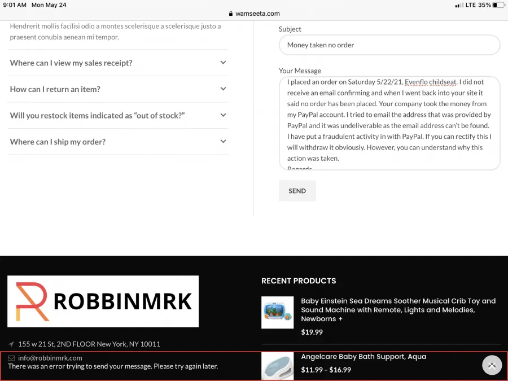Screen dimensions: 508x381
Task: Tap the 9:01 AM clock in the status bar
Action: point(15,5)
